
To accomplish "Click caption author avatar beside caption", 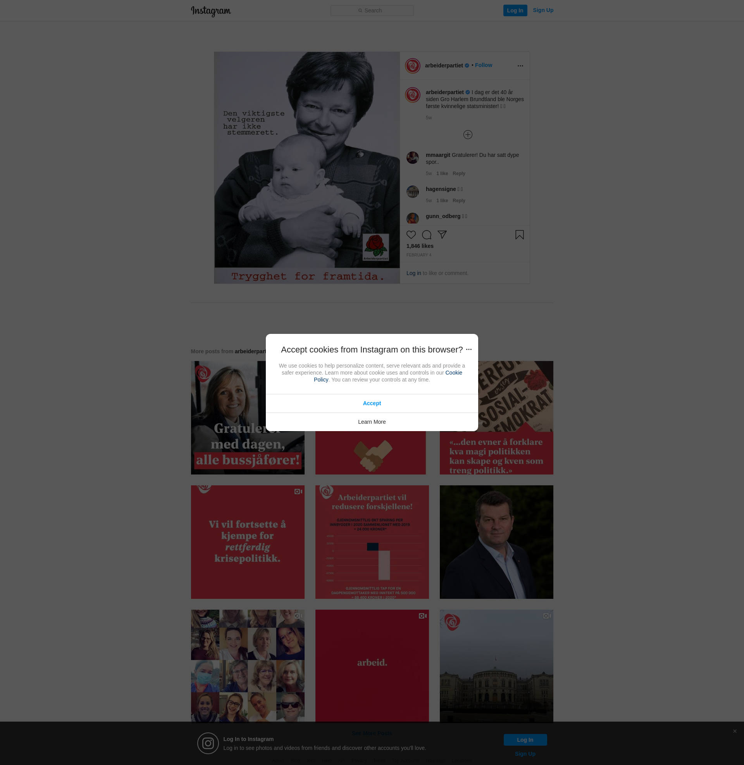I will [x=413, y=95].
